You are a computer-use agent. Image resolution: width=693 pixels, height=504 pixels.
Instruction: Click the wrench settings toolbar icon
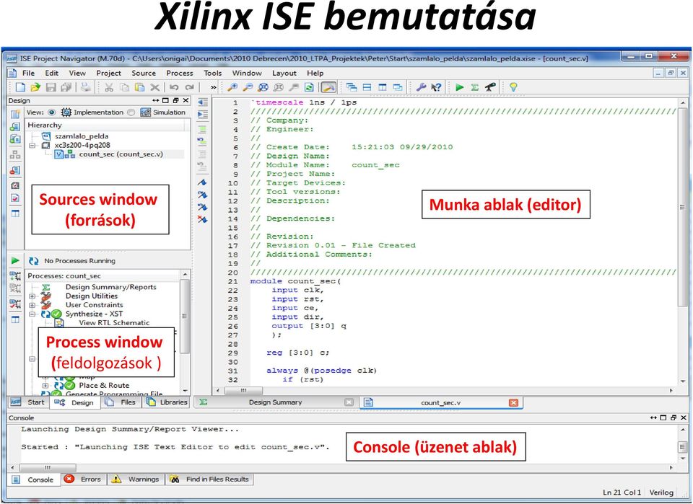(x=421, y=87)
